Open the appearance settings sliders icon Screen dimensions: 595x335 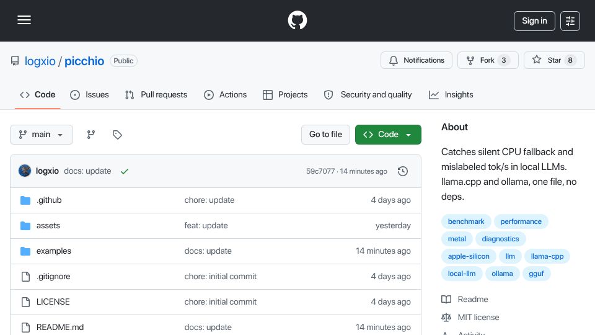click(x=570, y=21)
